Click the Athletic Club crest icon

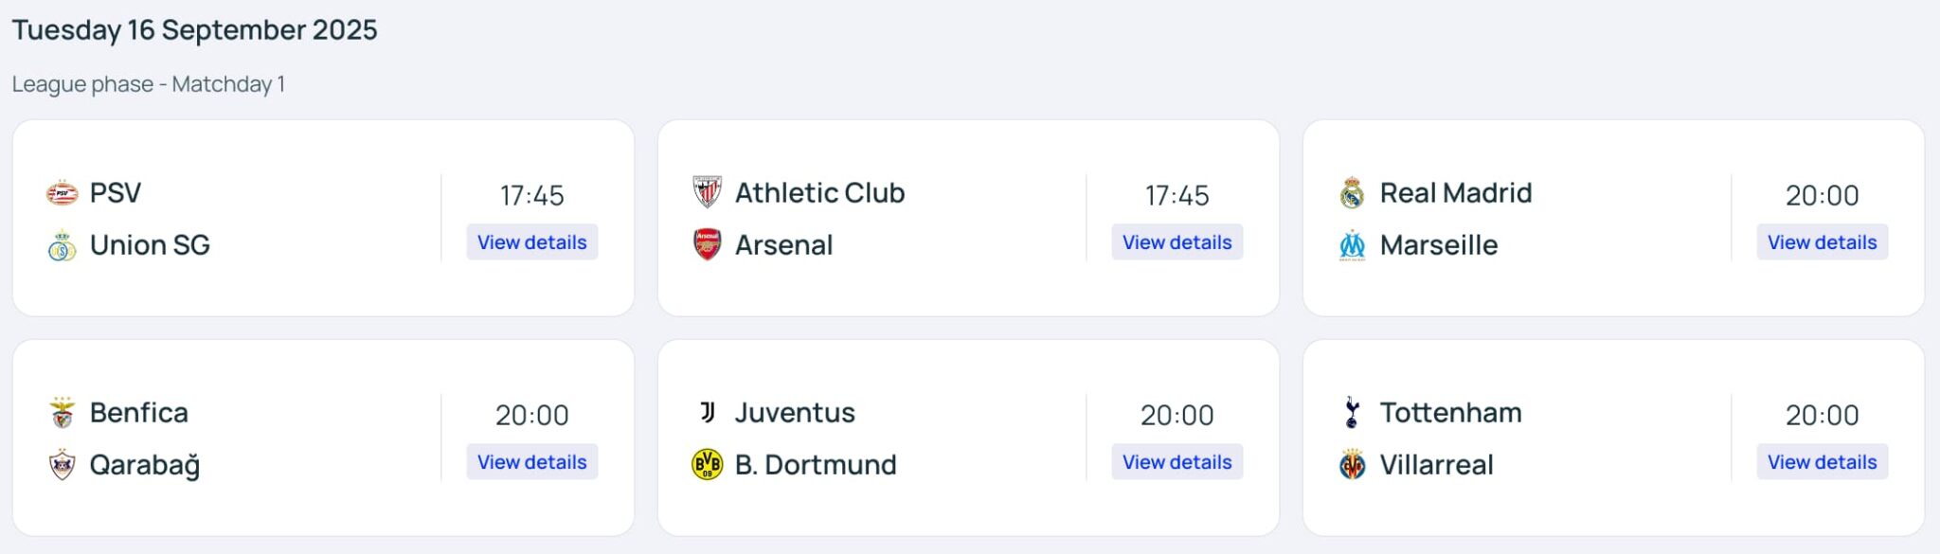point(708,192)
